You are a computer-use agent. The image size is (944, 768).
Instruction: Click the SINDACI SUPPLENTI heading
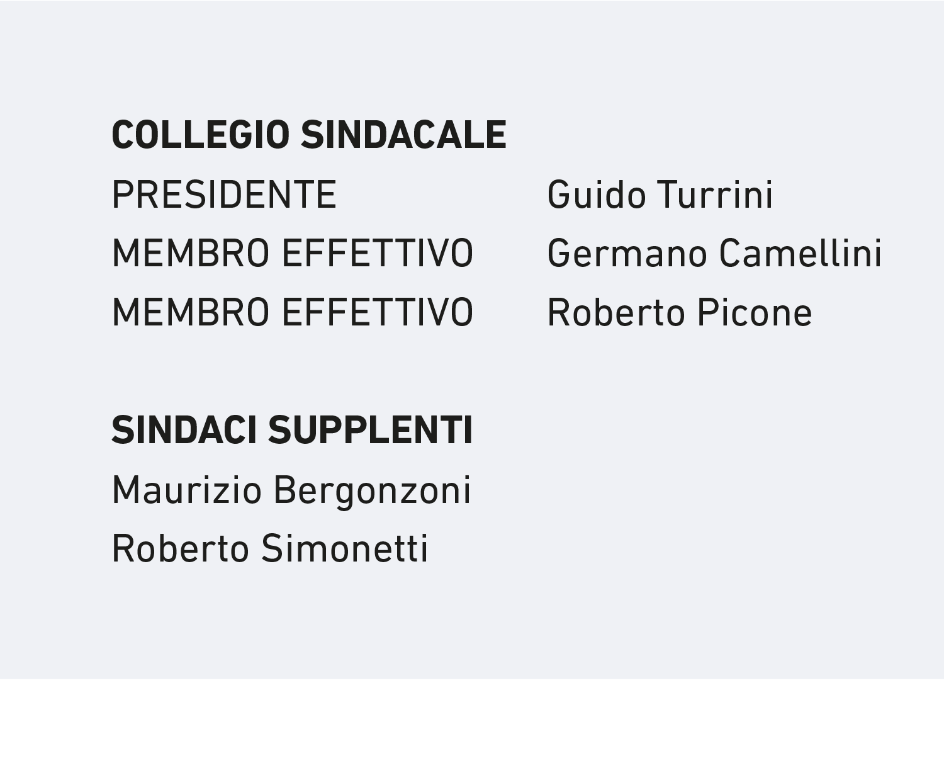point(292,431)
